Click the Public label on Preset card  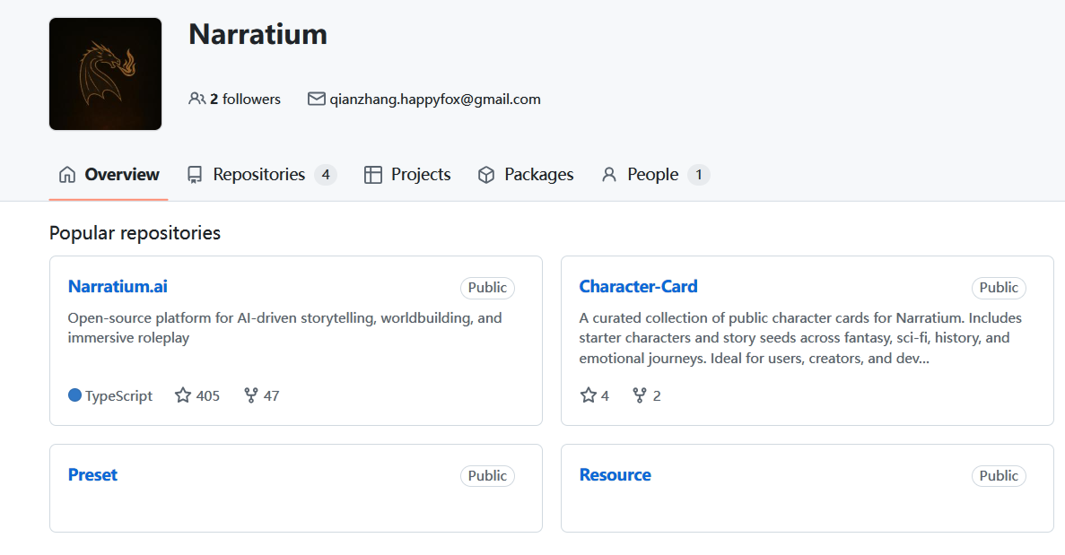point(488,475)
